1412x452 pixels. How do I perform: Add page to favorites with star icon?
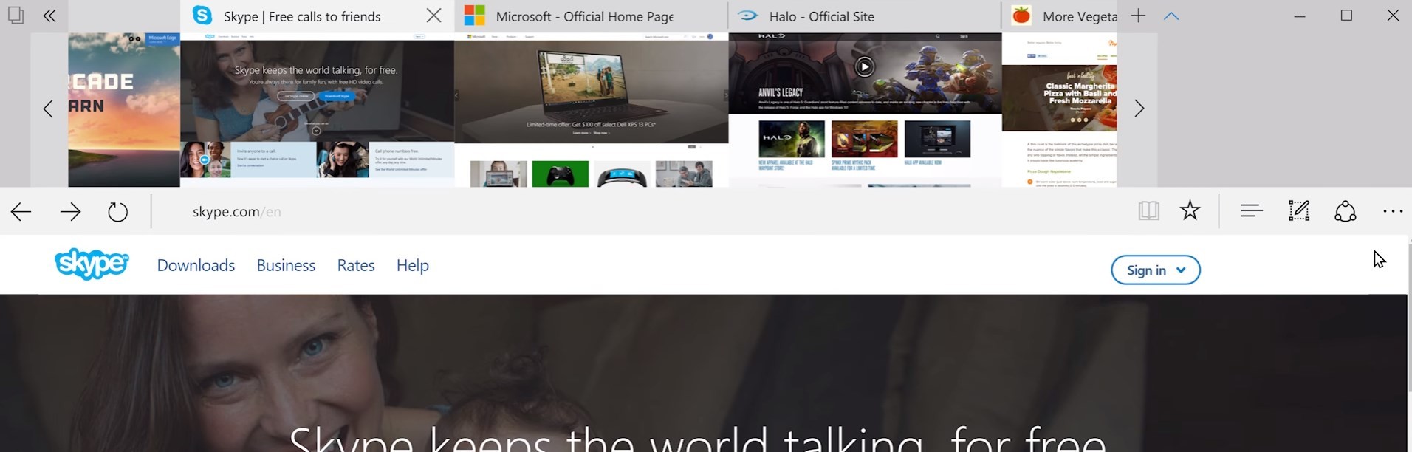(x=1190, y=211)
